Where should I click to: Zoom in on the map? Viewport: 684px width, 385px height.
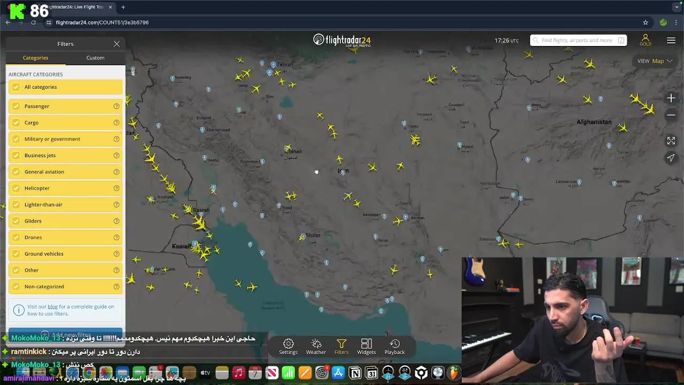pyautogui.click(x=671, y=98)
